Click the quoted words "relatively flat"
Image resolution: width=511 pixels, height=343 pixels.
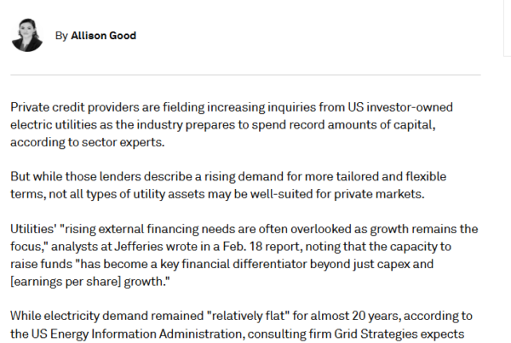point(248,316)
